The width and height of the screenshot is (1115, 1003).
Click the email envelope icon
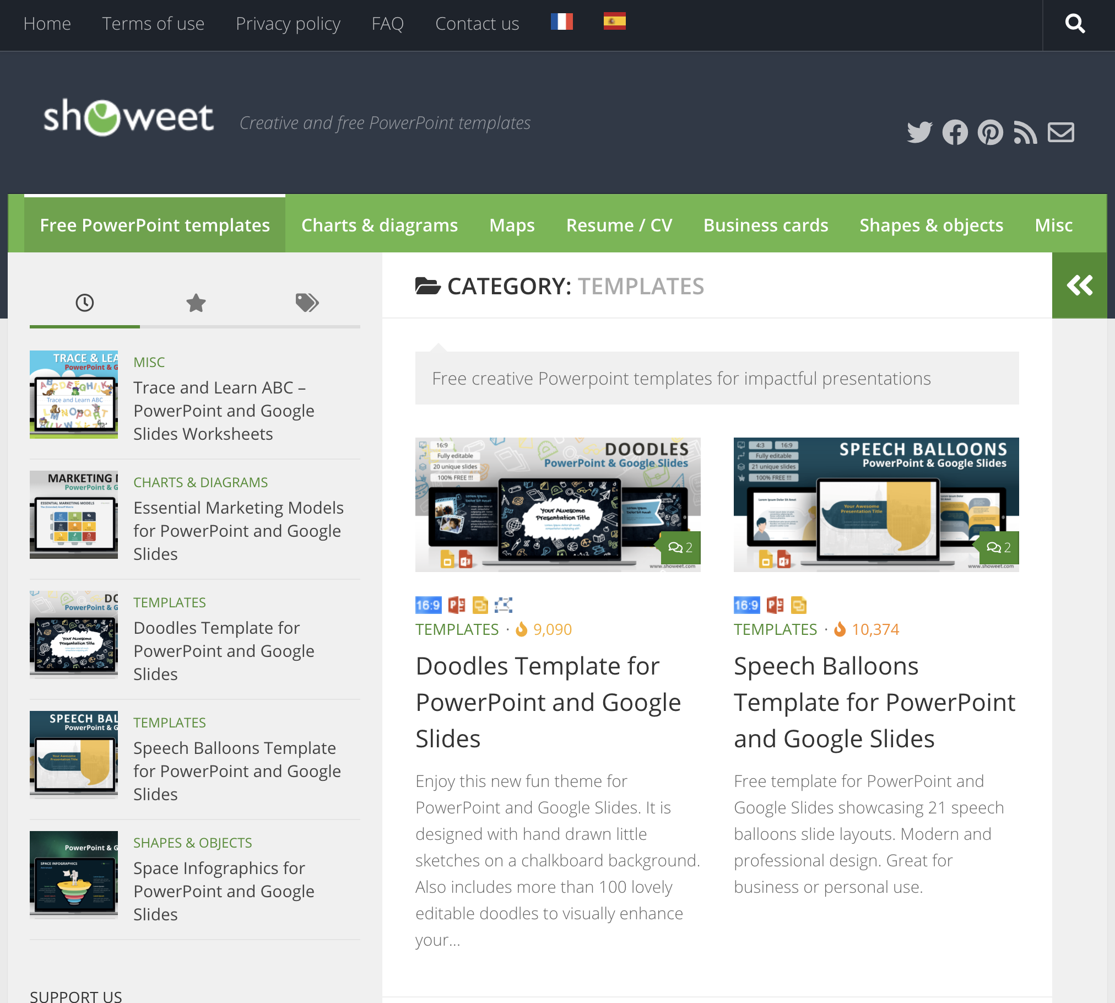click(x=1060, y=132)
